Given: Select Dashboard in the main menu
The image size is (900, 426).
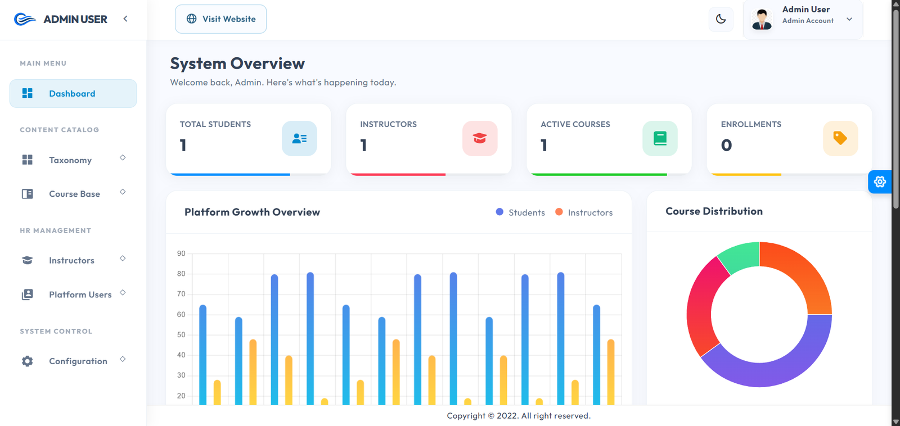Looking at the screenshot, I should [x=73, y=94].
